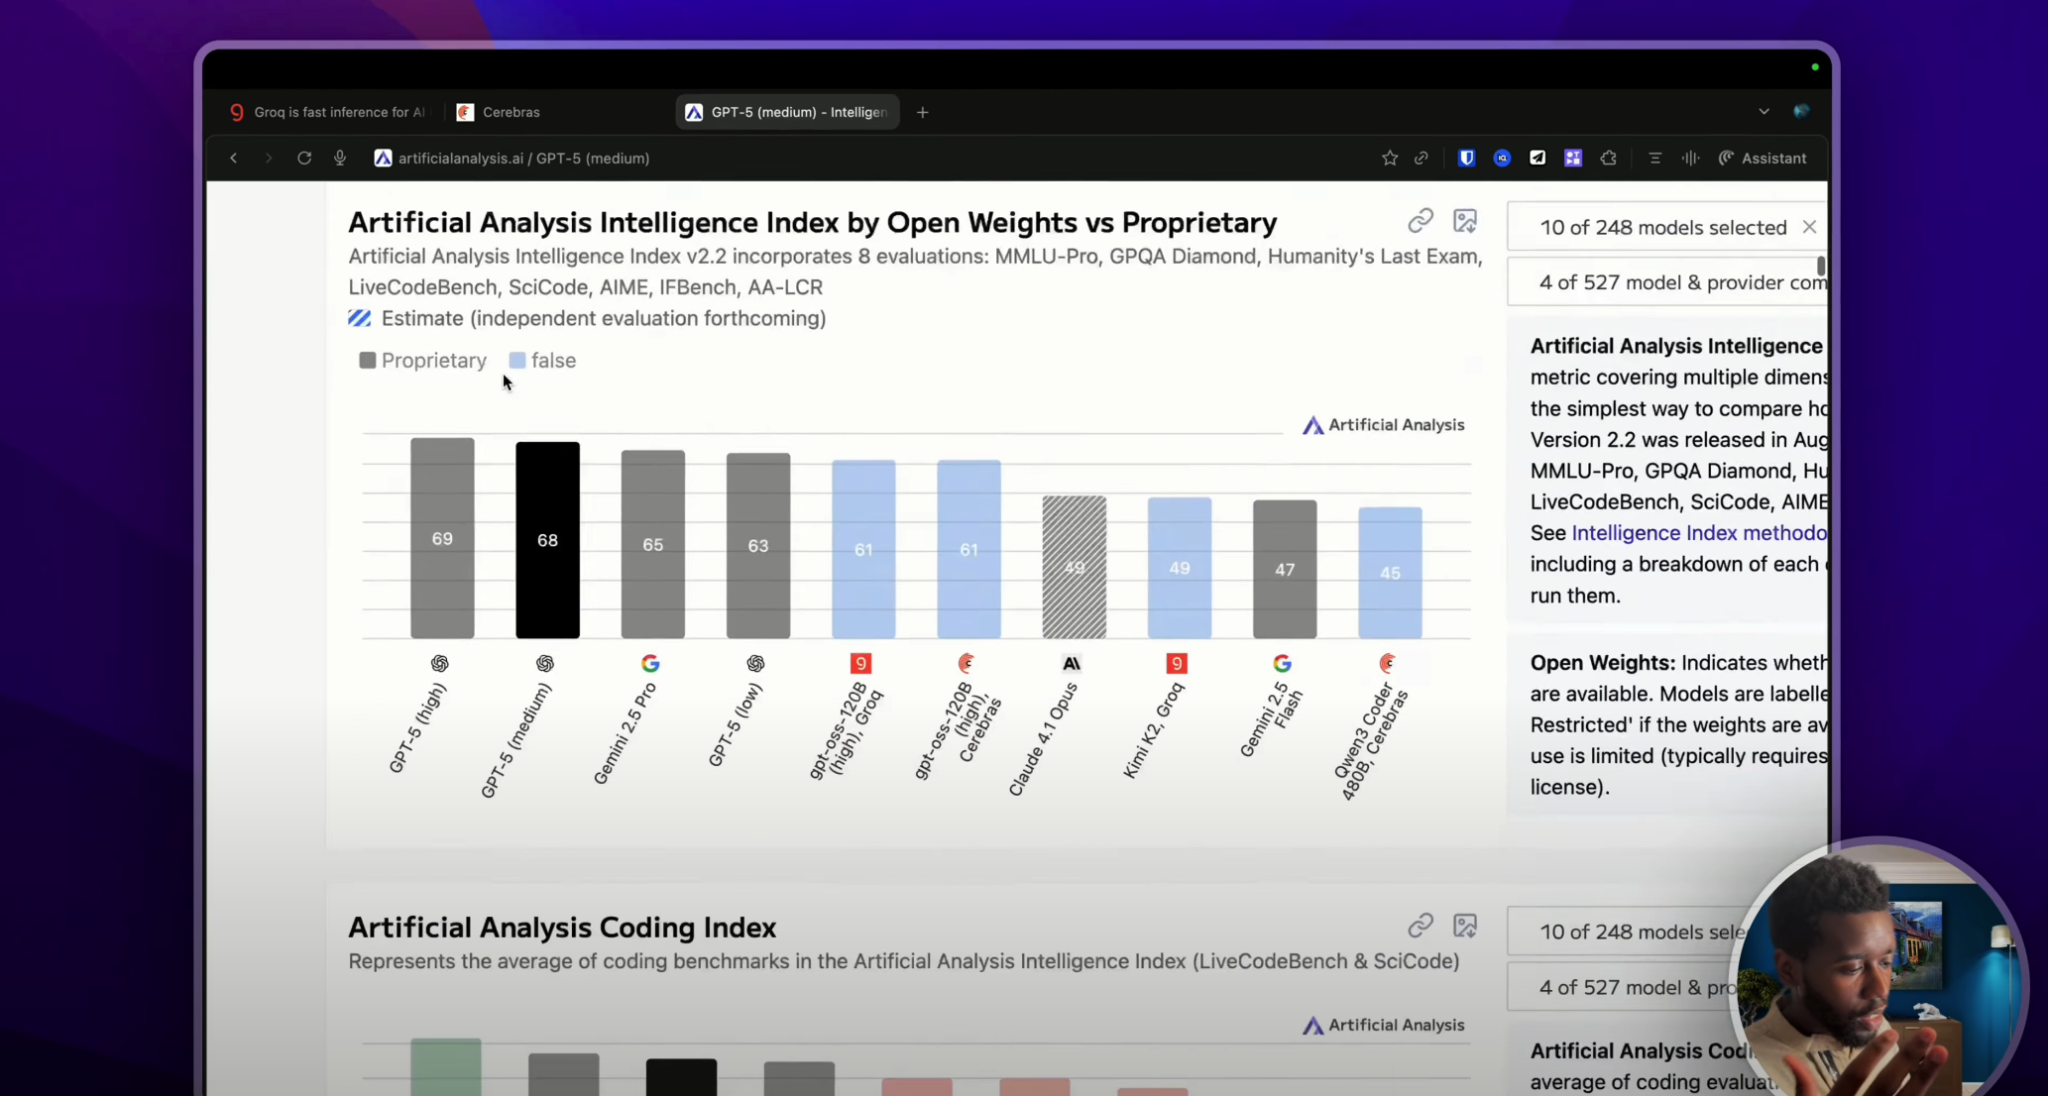
Task: Click the Groq logo under gpt-oss-120B Groq
Action: (860, 663)
